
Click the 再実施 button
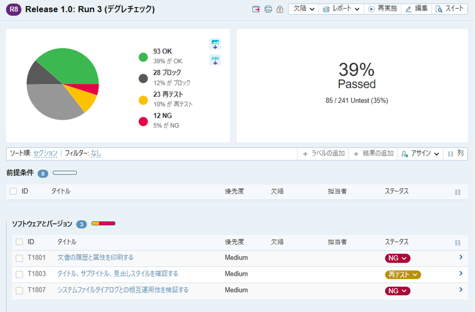point(383,9)
